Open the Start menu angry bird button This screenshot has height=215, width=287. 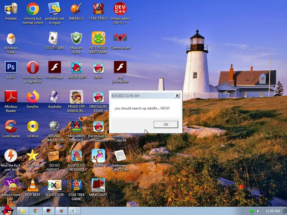(8, 211)
